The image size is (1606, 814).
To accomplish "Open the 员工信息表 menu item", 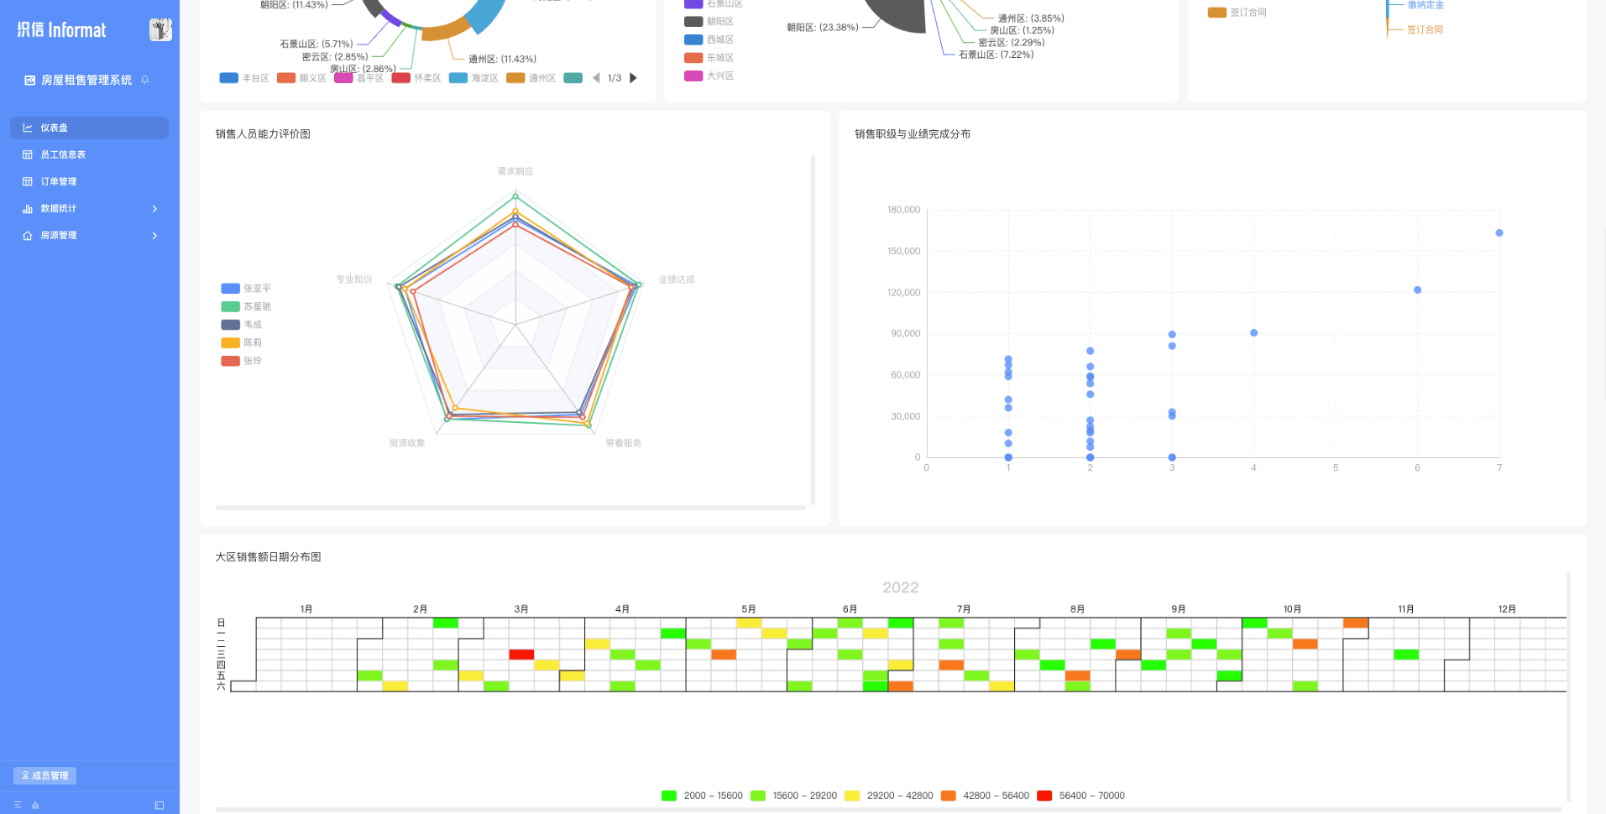I will [89, 154].
